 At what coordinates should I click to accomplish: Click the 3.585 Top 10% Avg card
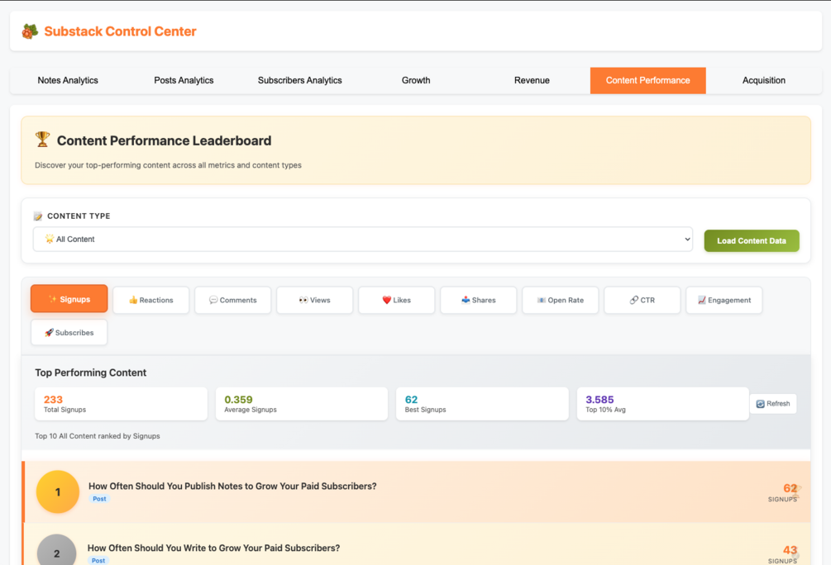[x=663, y=404]
